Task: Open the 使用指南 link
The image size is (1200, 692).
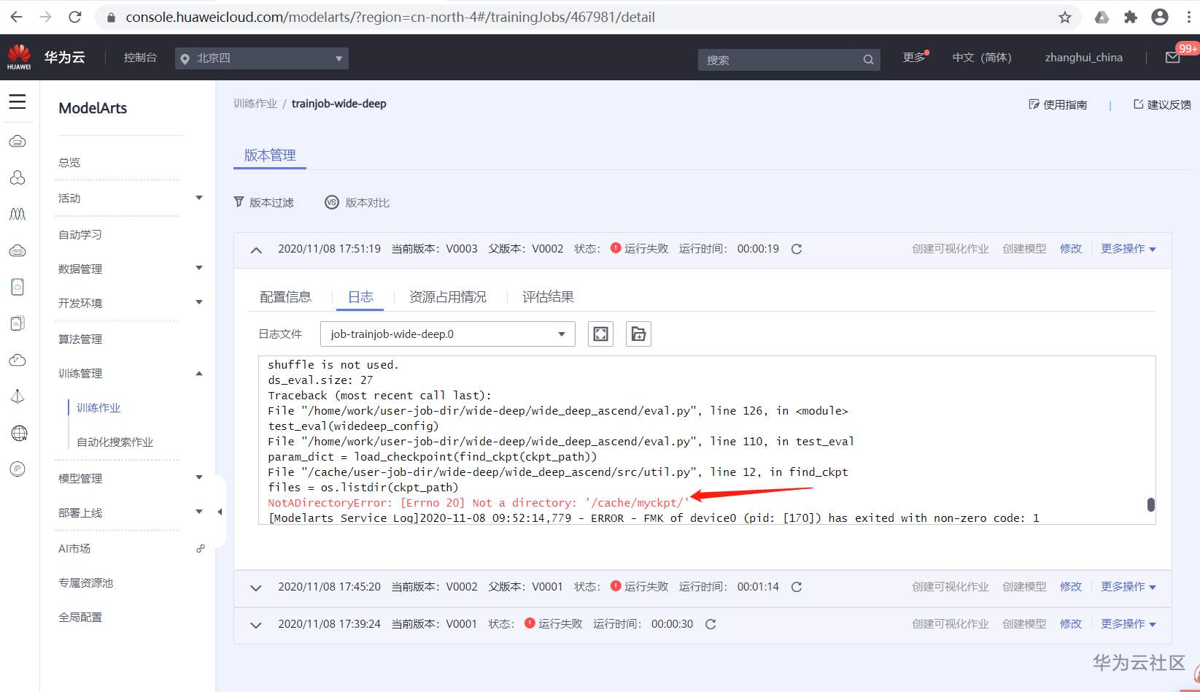Action: click(1058, 104)
